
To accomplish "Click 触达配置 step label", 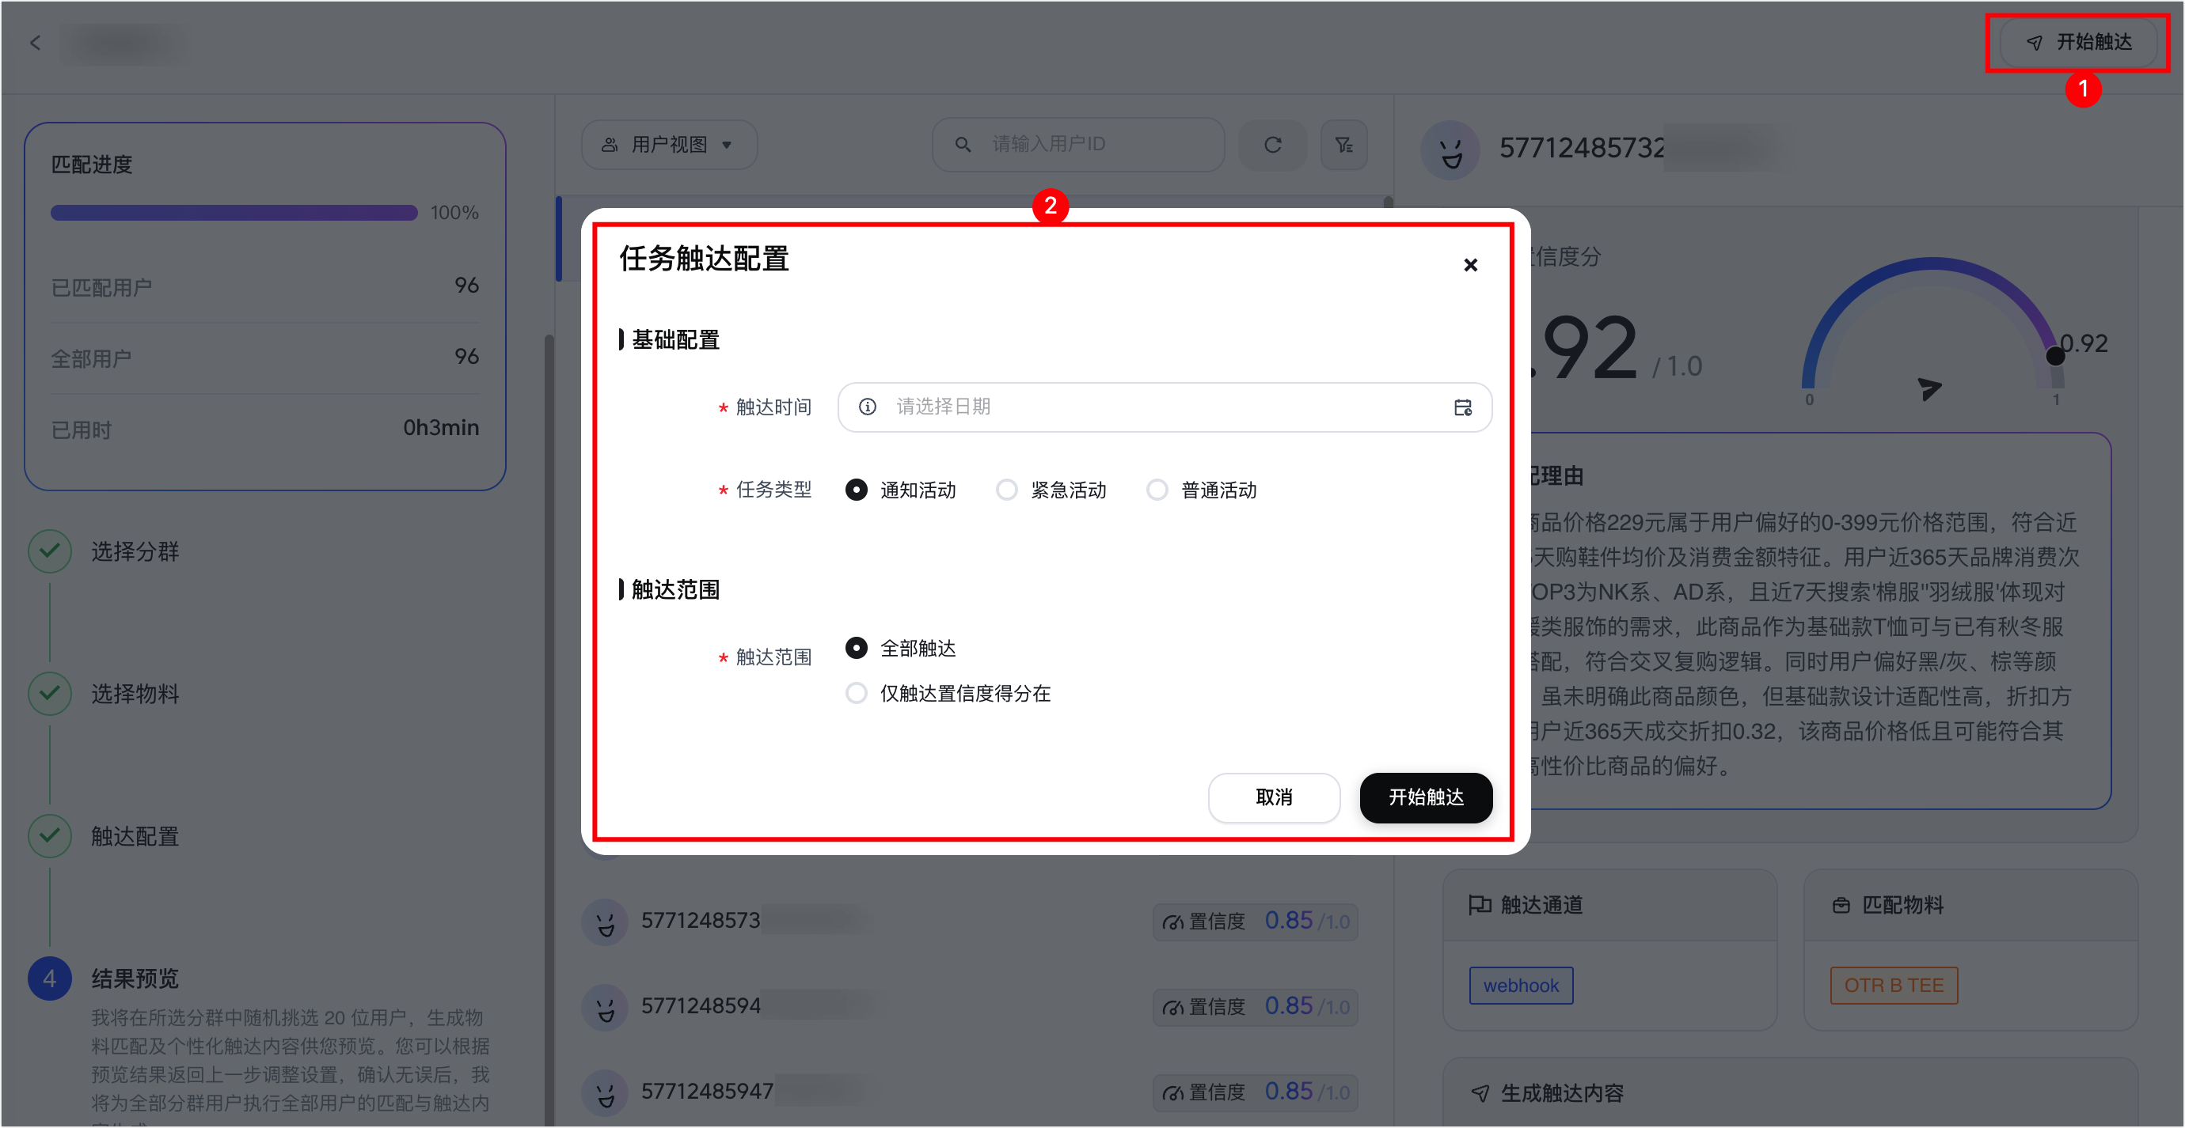I will click(x=135, y=836).
